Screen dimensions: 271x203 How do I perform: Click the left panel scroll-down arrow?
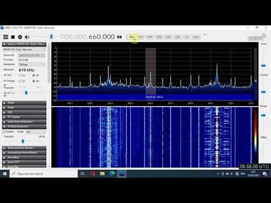pos(49,166)
